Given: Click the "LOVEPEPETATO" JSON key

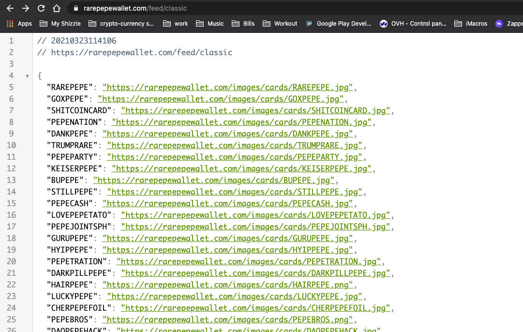Looking at the screenshot, I should click(79, 215).
